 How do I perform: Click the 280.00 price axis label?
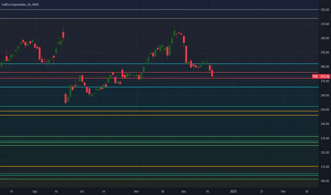point(325,67)
